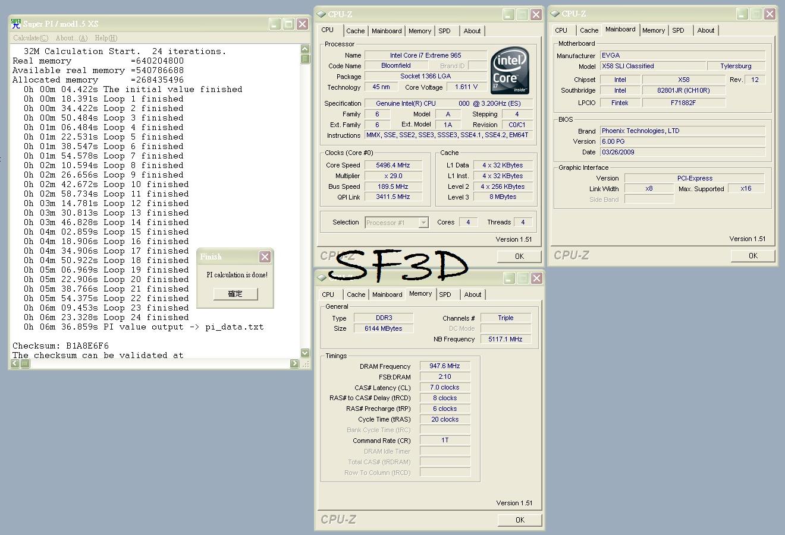Click the Core Voltage value 1.611 V
This screenshot has width=785, height=535.
pos(466,87)
